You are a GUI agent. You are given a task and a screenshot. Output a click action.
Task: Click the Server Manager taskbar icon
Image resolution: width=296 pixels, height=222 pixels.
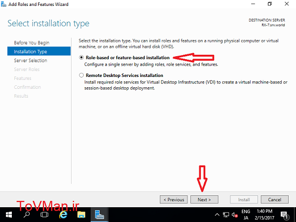[99, 215]
